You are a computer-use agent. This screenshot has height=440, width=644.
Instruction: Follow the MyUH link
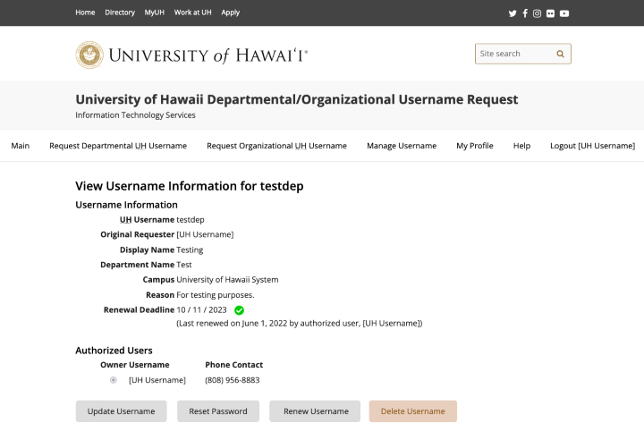pyautogui.click(x=155, y=13)
